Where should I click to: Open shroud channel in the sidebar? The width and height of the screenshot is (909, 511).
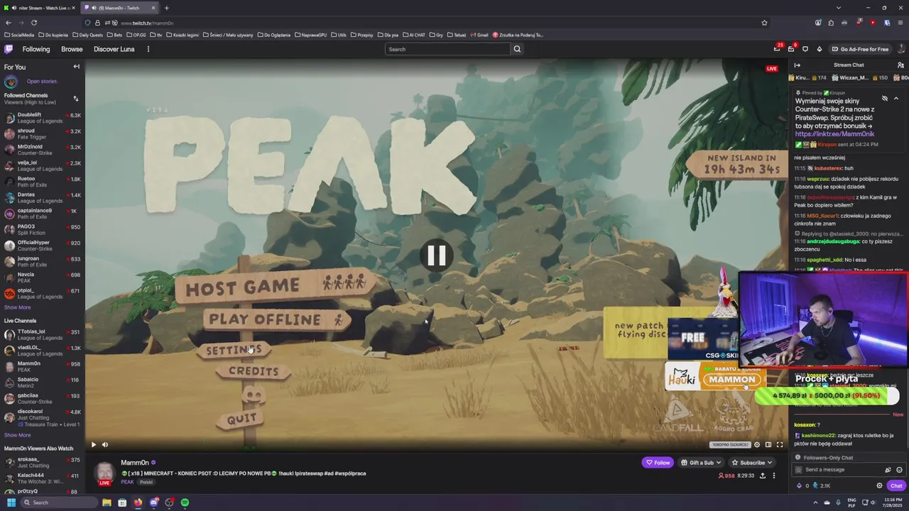tap(43, 133)
